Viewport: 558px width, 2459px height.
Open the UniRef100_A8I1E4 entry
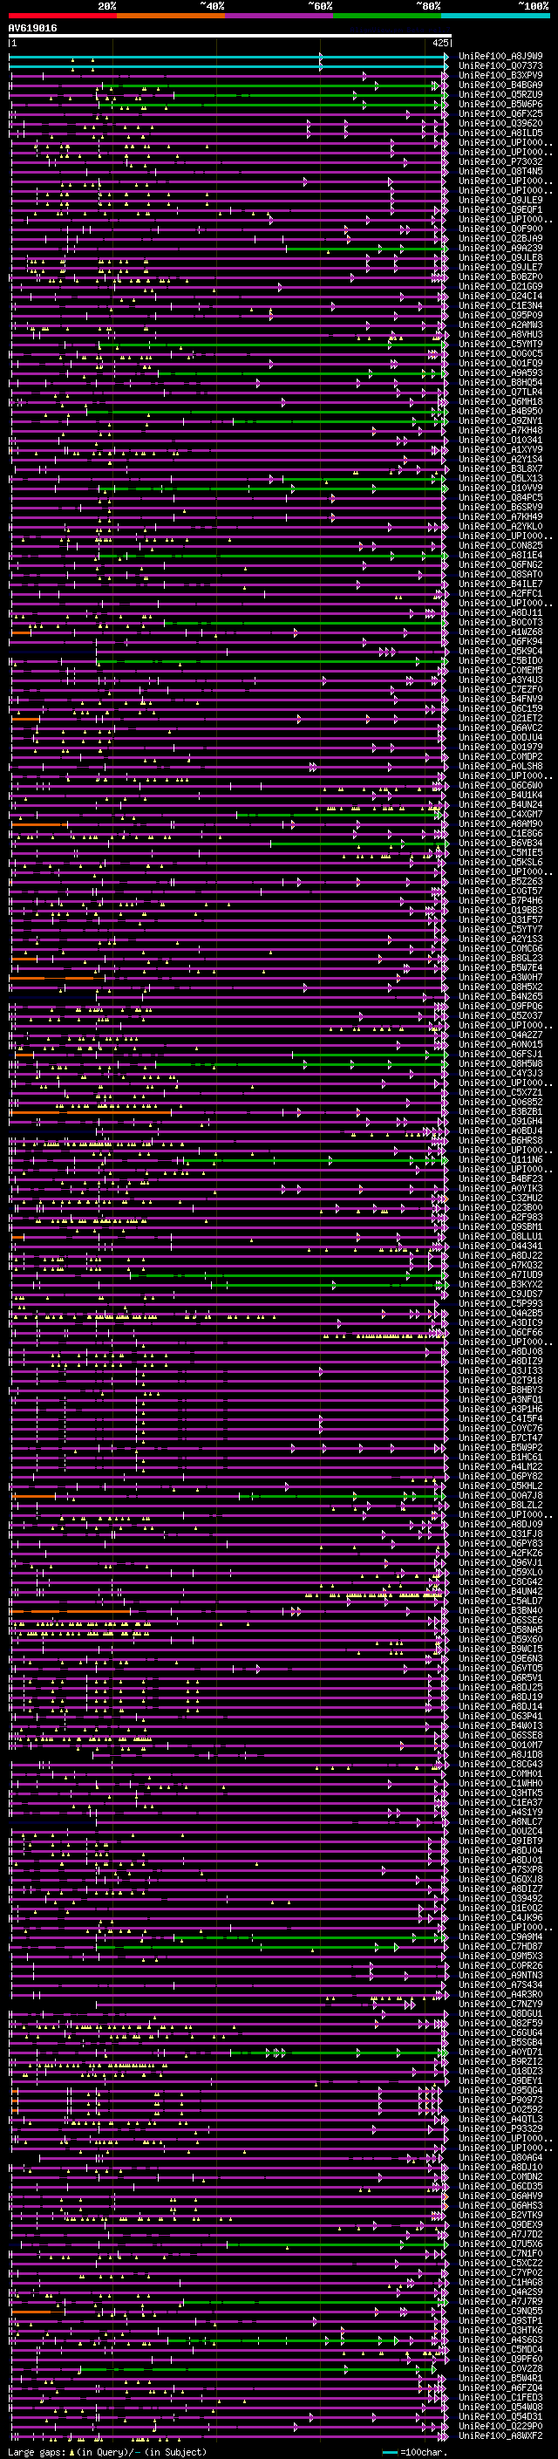click(x=500, y=556)
